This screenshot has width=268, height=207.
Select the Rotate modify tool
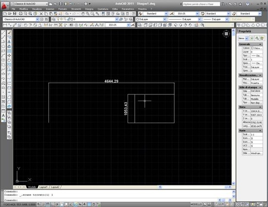(x=9, y=60)
